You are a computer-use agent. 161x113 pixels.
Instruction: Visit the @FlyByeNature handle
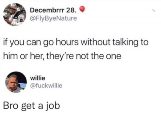tap(53, 18)
